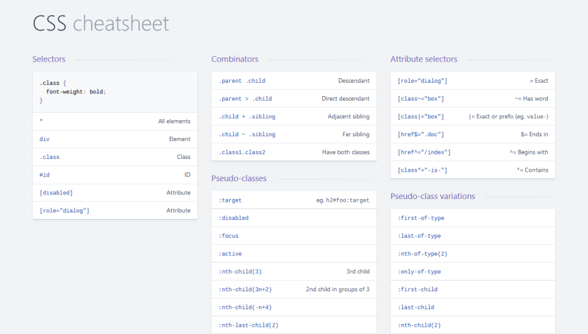Click the .class font-weight code block

pyautogui.click(x=114, y=92)
